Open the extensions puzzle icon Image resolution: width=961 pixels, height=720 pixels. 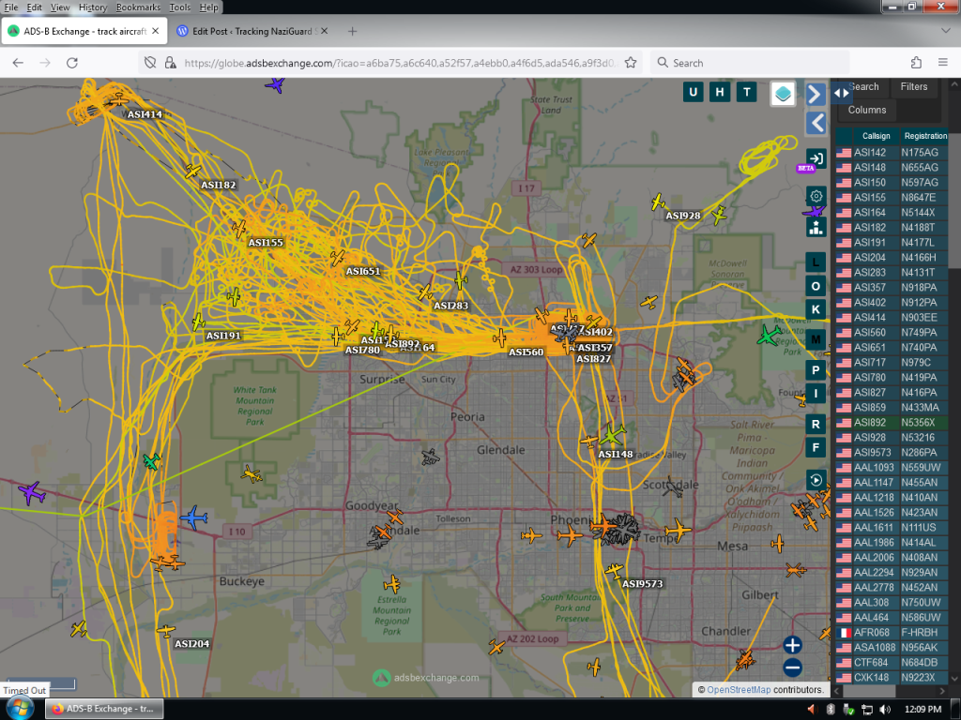916,63
